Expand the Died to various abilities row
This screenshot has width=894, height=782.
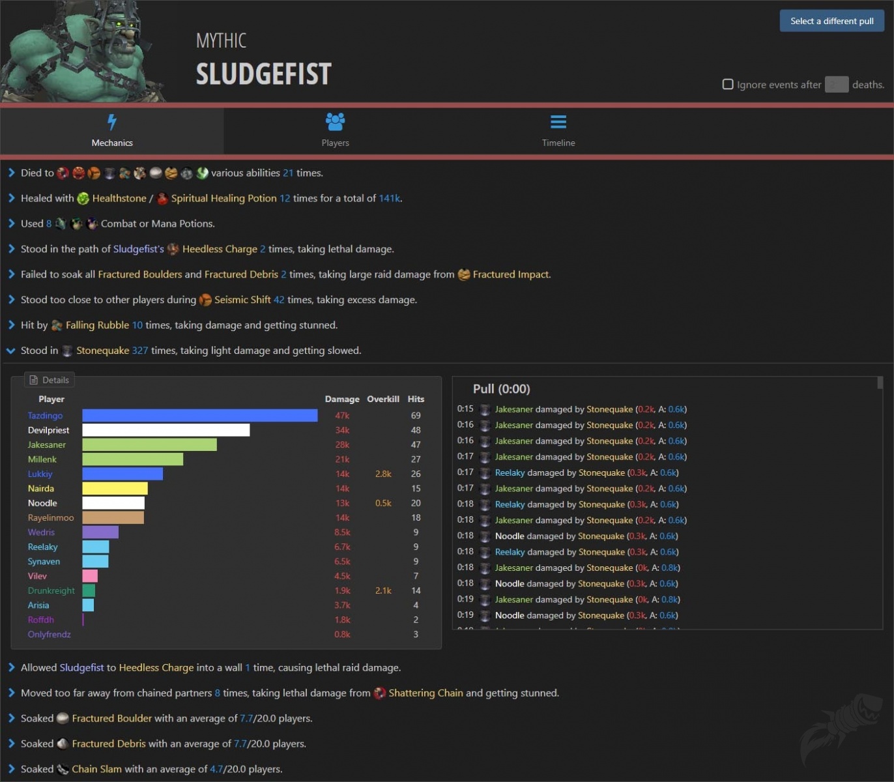point(11,173)
